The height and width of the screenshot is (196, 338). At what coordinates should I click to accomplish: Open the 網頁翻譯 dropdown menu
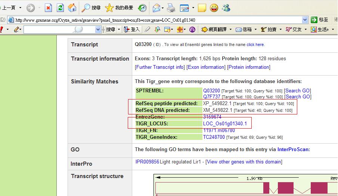217,29
